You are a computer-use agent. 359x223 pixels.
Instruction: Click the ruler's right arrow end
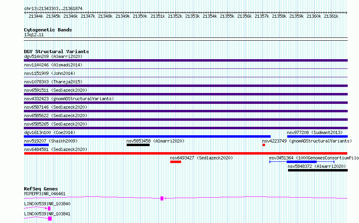346,12
